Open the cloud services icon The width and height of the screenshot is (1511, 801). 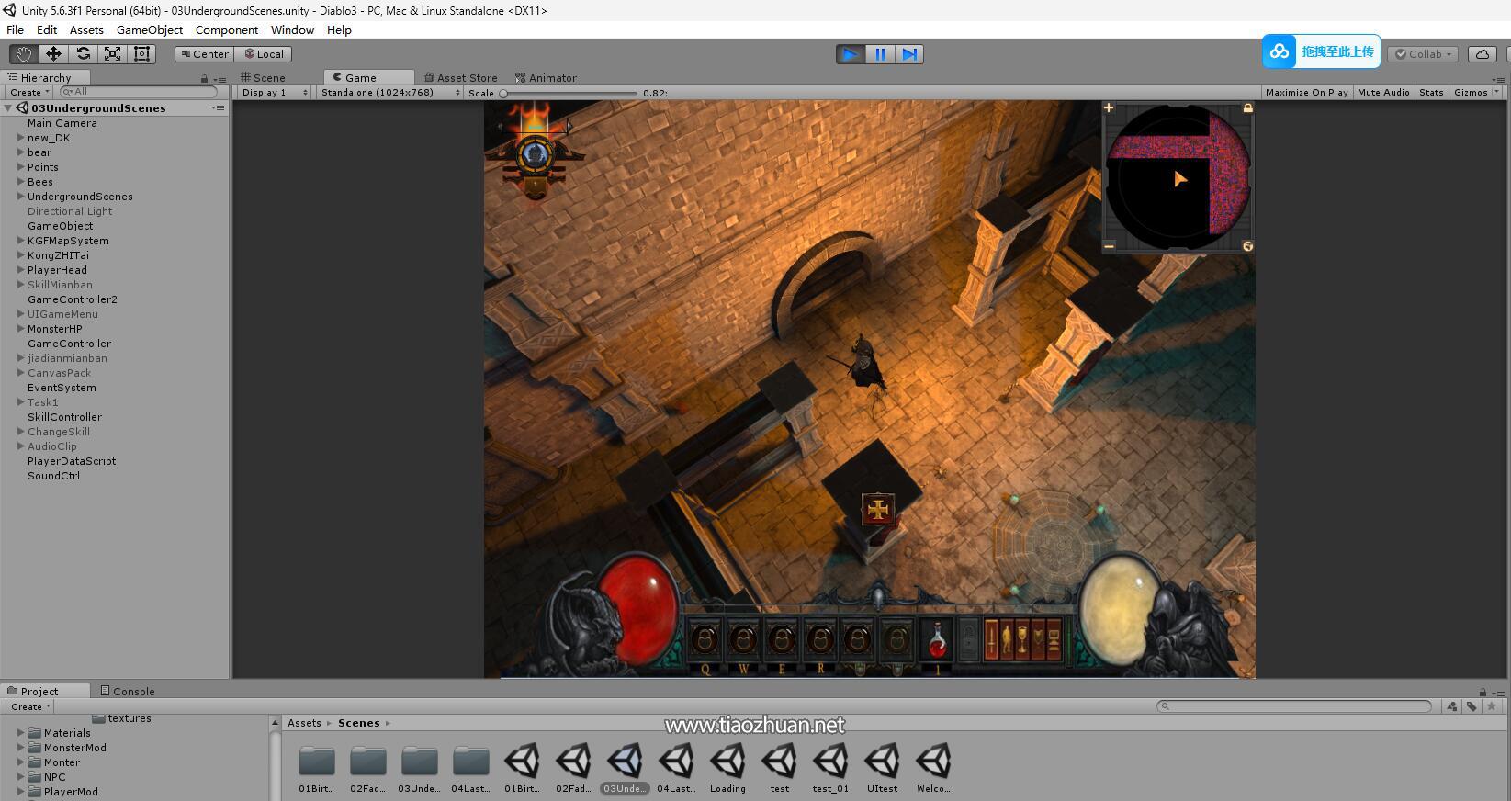[x=1483, y=54]
